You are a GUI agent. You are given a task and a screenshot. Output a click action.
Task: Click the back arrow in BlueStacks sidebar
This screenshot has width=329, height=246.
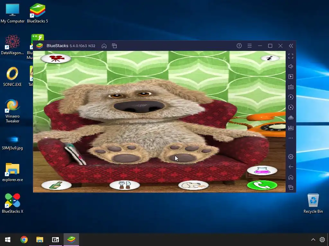(x=290, y=167)
